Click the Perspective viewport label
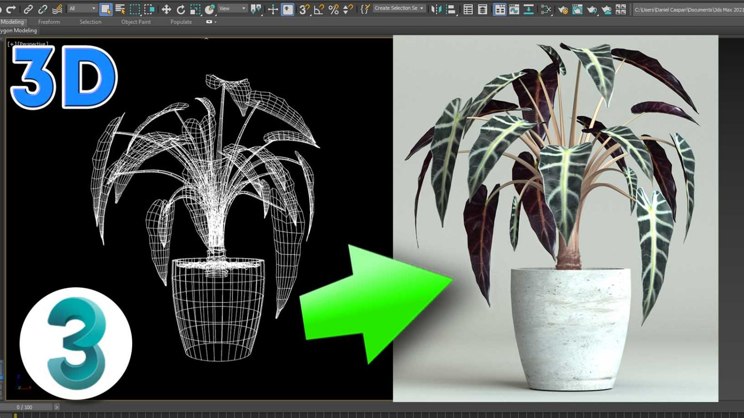Image resolution: width=744 pixels, height=418 pixels. [x=32, y=44]
